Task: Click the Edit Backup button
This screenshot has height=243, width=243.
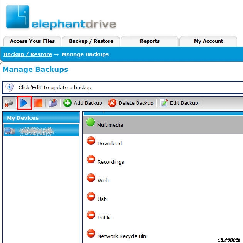Action: pos(179,103)
